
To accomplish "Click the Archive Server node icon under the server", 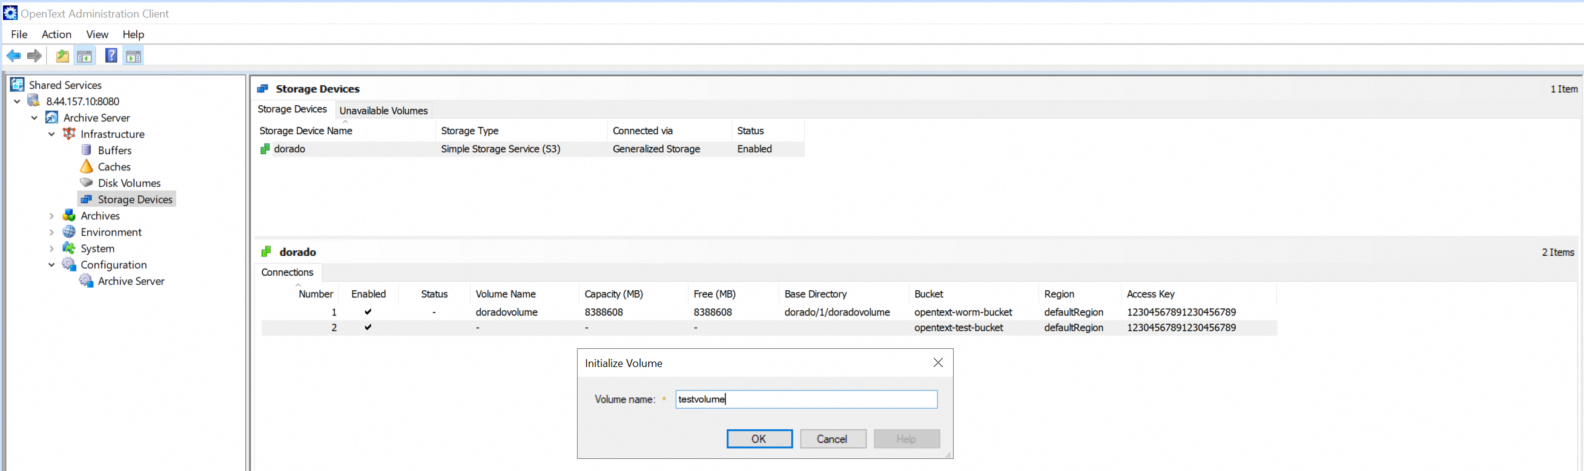I will (51, 117).
